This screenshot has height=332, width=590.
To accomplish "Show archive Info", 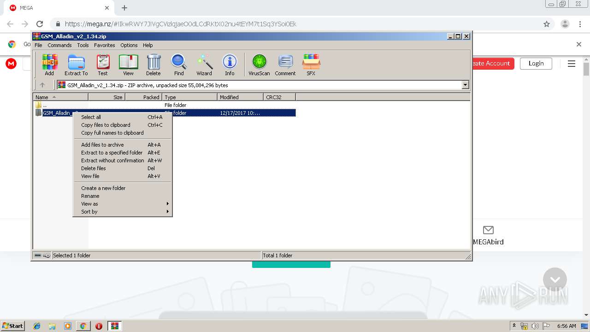I will coord(230,65).
